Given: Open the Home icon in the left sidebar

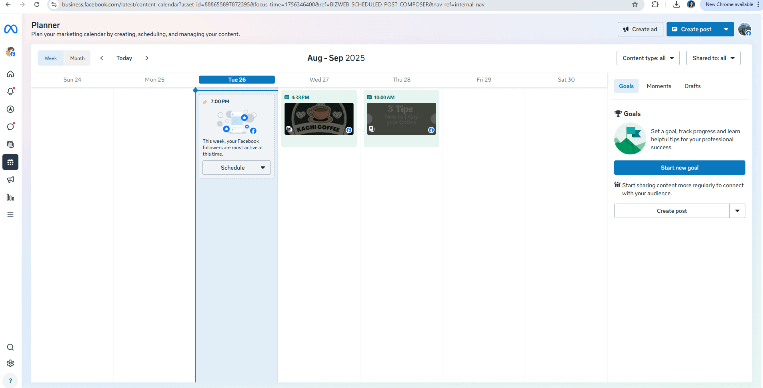Looking at the screenshot, I should (x=10, y=74).
